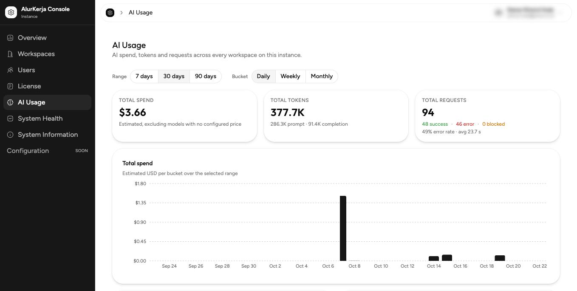Image resolution: width=577 pixels, height=291 pixels.
Task: Open the System Health page
Action: 48,119
